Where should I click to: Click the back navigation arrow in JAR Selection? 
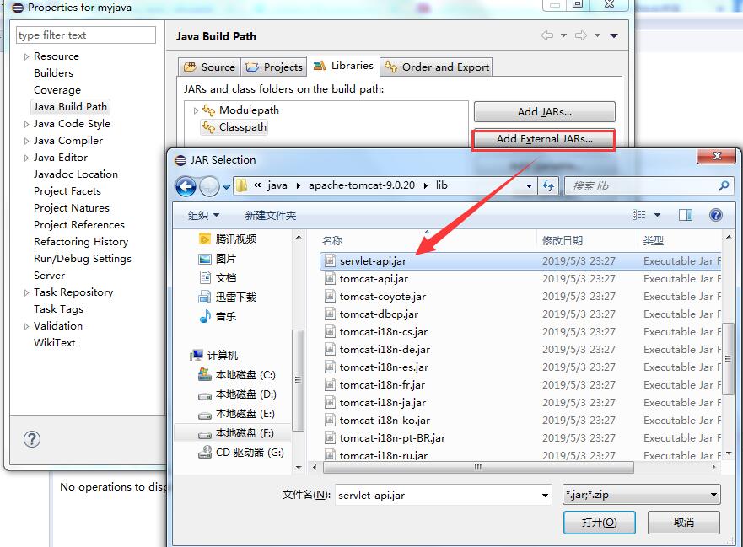coord(186,185)
